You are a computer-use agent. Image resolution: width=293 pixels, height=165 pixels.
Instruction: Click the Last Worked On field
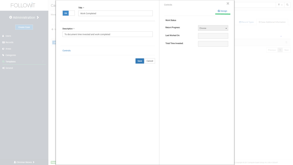(x=213, y=36)
